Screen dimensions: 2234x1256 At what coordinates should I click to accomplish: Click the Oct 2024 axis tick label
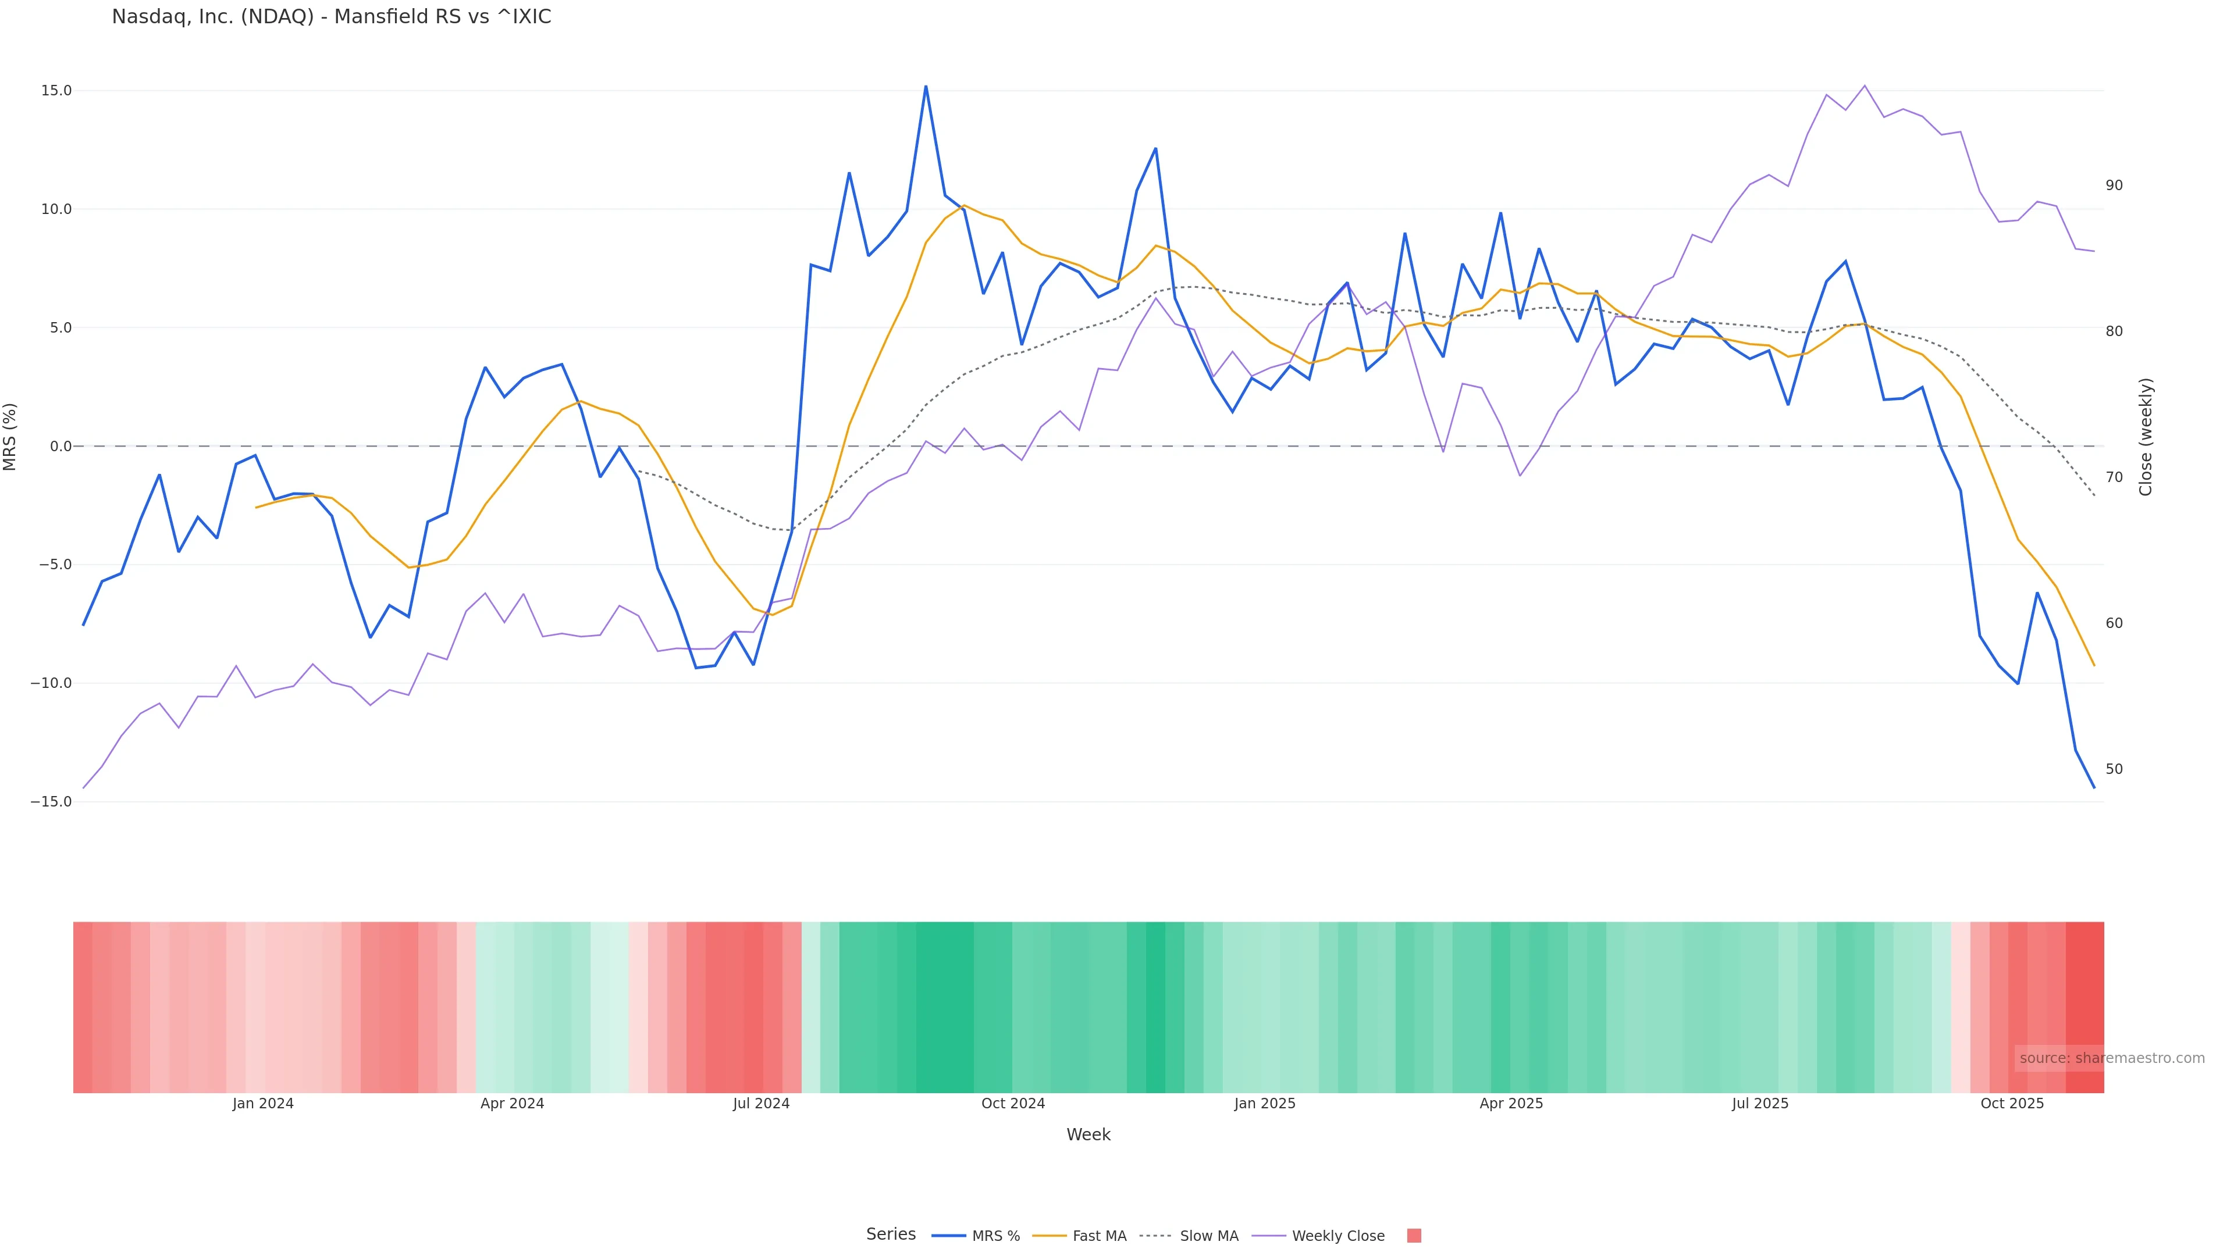click(x=1013, y=1104)
